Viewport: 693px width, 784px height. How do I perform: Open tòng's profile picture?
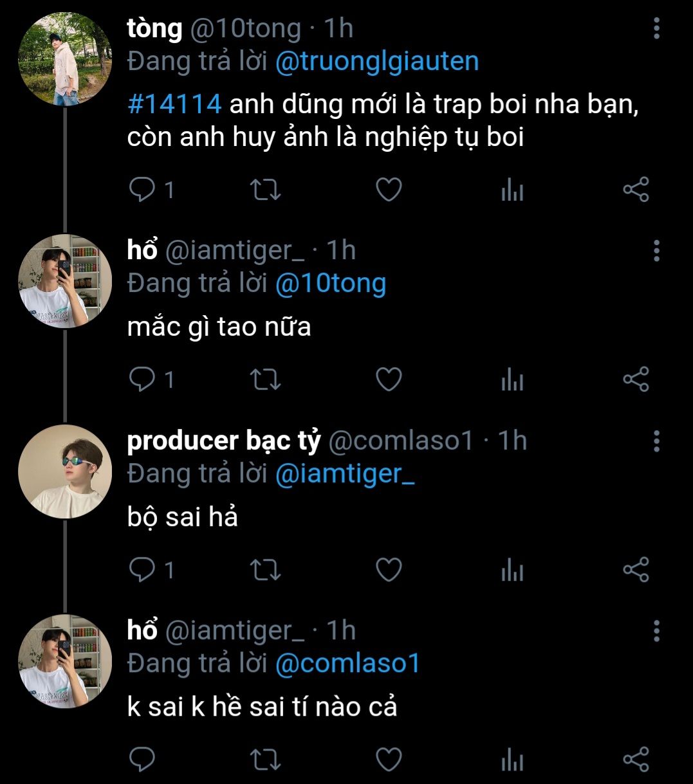point(64,59)
